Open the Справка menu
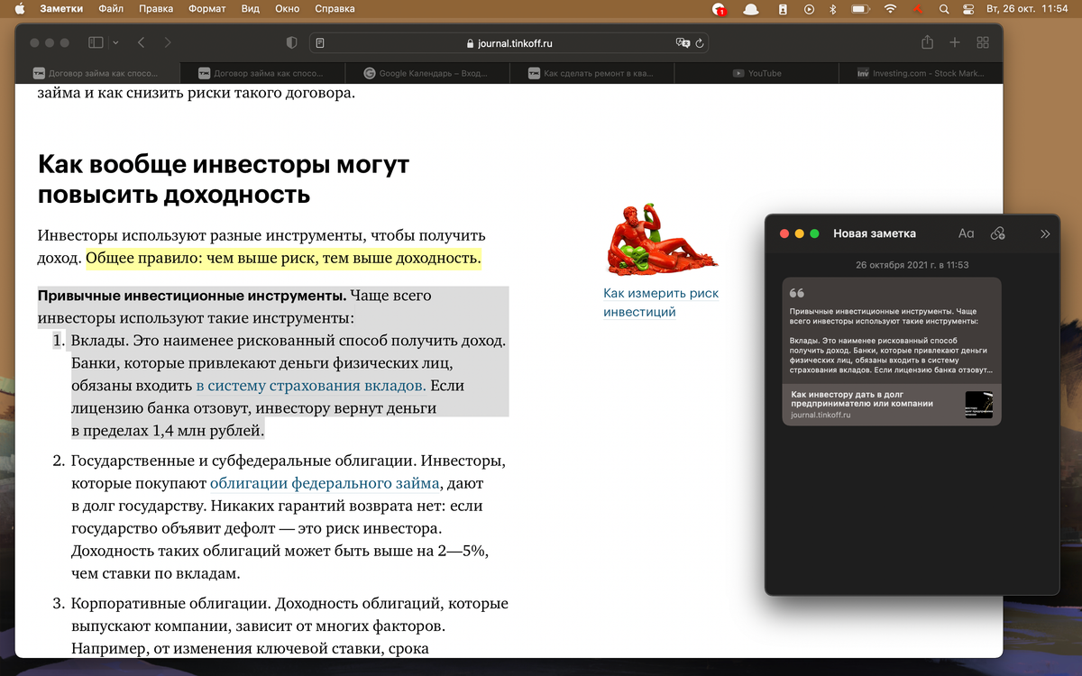 click(x=335, y=9)
